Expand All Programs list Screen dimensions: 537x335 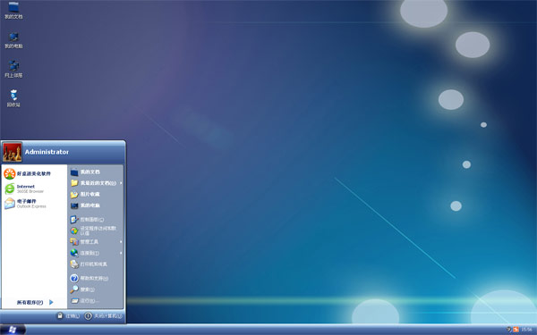35,302
